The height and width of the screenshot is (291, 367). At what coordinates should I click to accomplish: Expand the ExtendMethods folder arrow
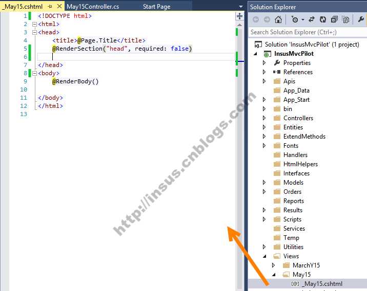click(264, 137)
